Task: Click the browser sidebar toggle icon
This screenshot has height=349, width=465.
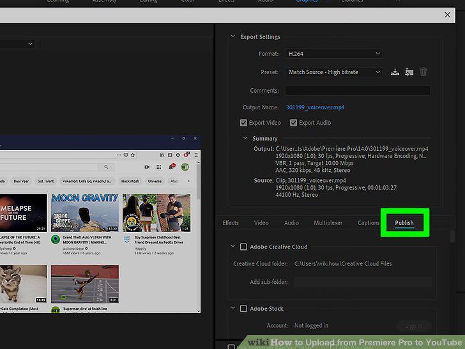Action: click(x=170, y=155)
